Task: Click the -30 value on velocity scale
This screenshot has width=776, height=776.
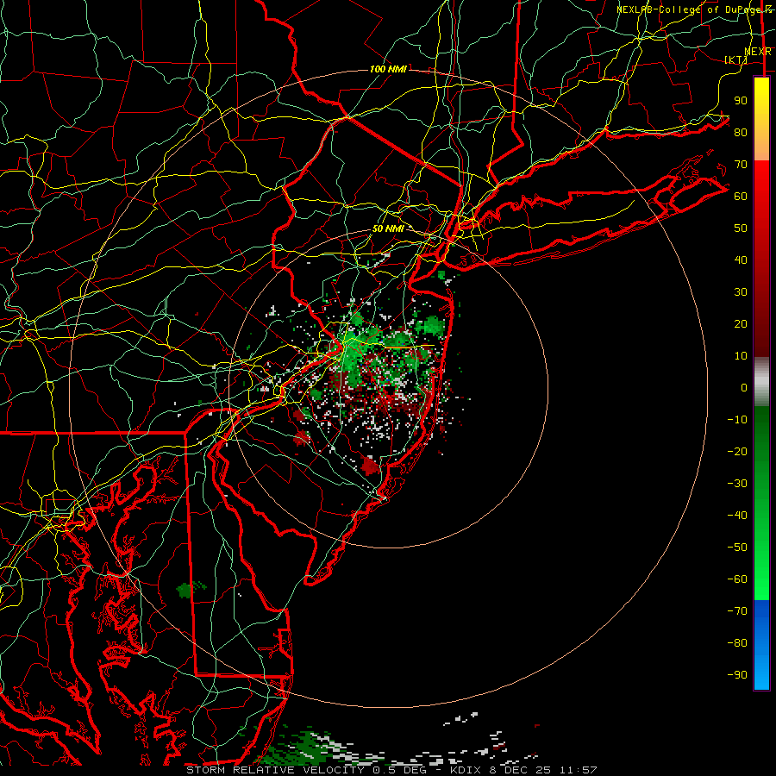Action: [737, 484]
